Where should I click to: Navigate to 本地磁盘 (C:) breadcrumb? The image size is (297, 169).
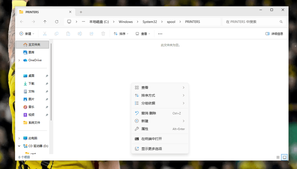[x=99, y=22]
